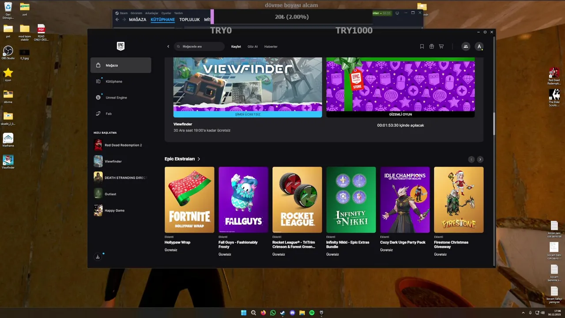Open the Fortnite Hollypaw Wrap card
This screenshot has width=565, height=318.
click(x=189, y=200)
